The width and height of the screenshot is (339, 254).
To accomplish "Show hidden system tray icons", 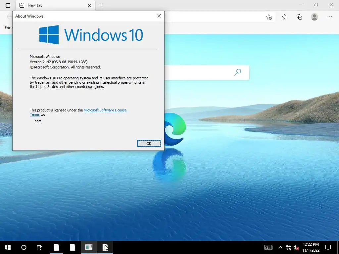I will [x=280, y=247].
